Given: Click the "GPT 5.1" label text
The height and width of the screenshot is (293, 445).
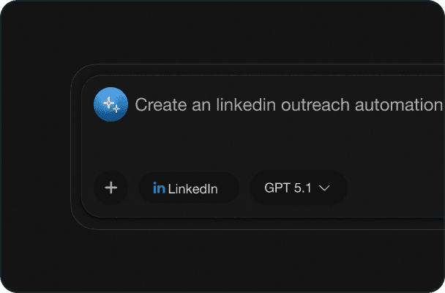Looking at the screenshot, I should pos(288,188).
